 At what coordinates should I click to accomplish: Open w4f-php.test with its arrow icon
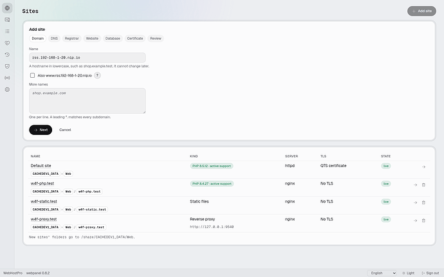click(415, 184)
